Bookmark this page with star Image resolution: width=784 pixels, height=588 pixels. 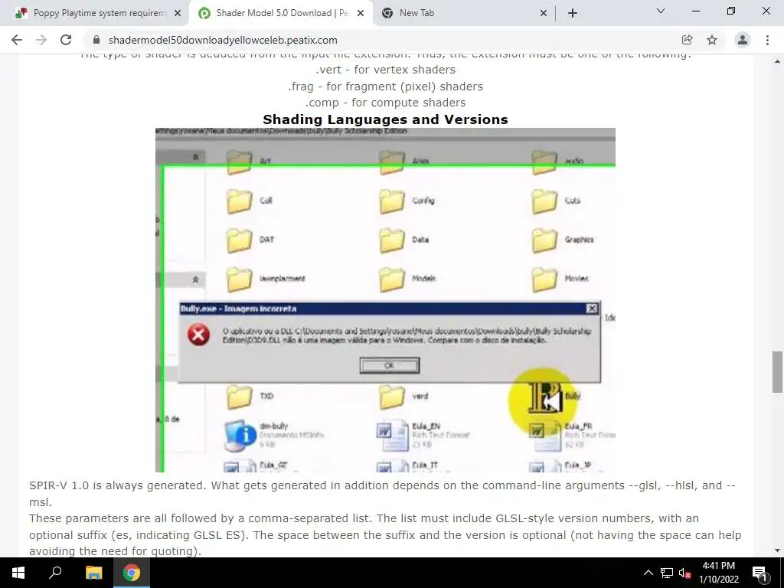coord(712,40)
